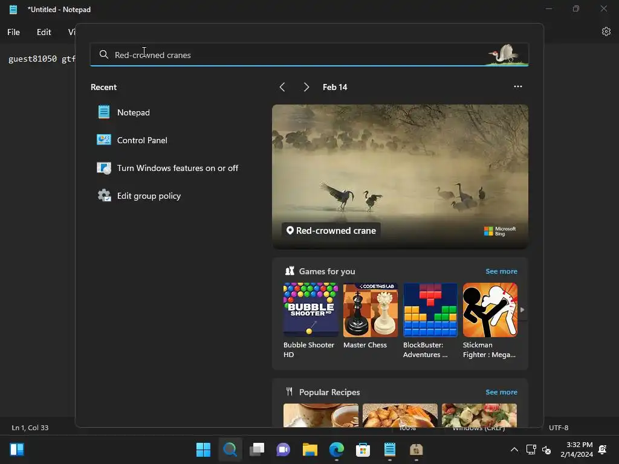Open the middle Popular Recipes thumbnail
Image resolution: width=619 pixels, height=464 pixels.
pyautogui.click(x=400, y=415)
